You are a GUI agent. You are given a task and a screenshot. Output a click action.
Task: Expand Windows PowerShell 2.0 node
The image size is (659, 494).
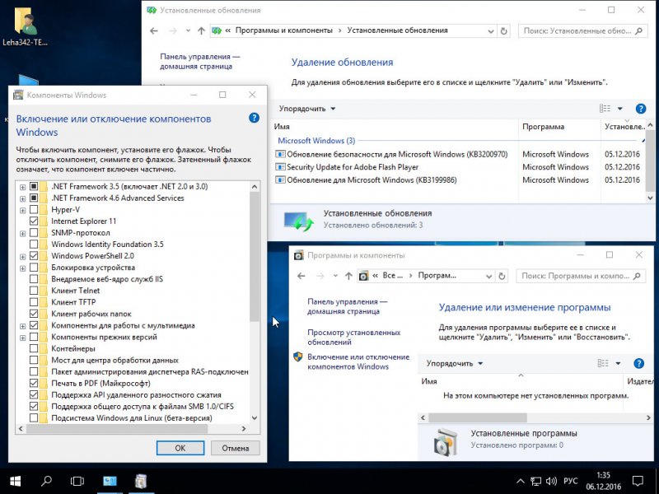[23, 256]
